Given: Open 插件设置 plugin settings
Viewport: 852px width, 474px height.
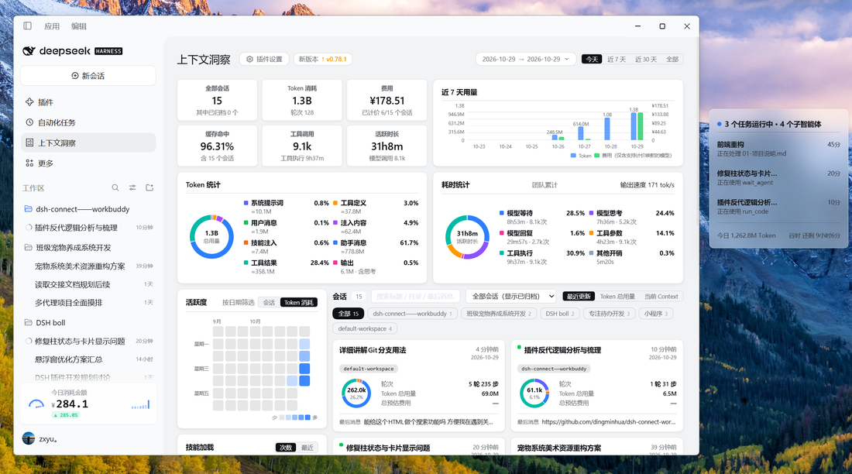Looking at the screenshot, I should coord(264,59).
